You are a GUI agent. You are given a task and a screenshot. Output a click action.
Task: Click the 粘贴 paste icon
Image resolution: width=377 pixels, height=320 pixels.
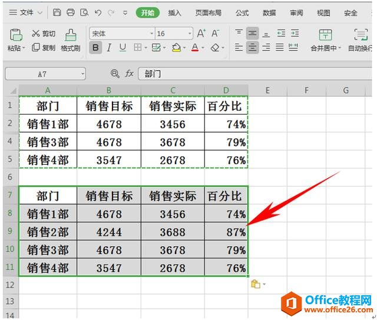click(16, 35)
